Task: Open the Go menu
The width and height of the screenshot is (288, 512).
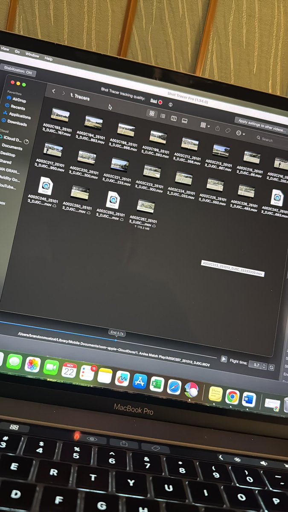Action: [x=17, y=52]
